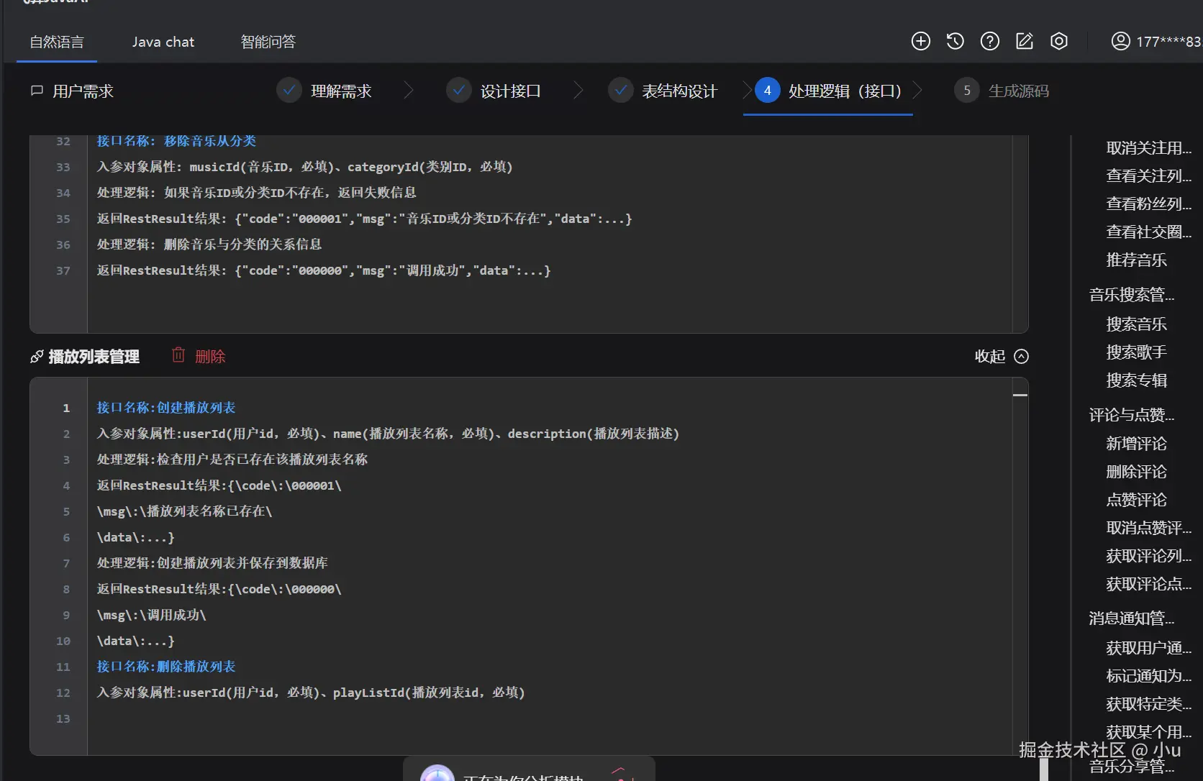Viewport: 1203px width, 781px height.
Task: Click the 删除 button
Action: pos(211,355)
